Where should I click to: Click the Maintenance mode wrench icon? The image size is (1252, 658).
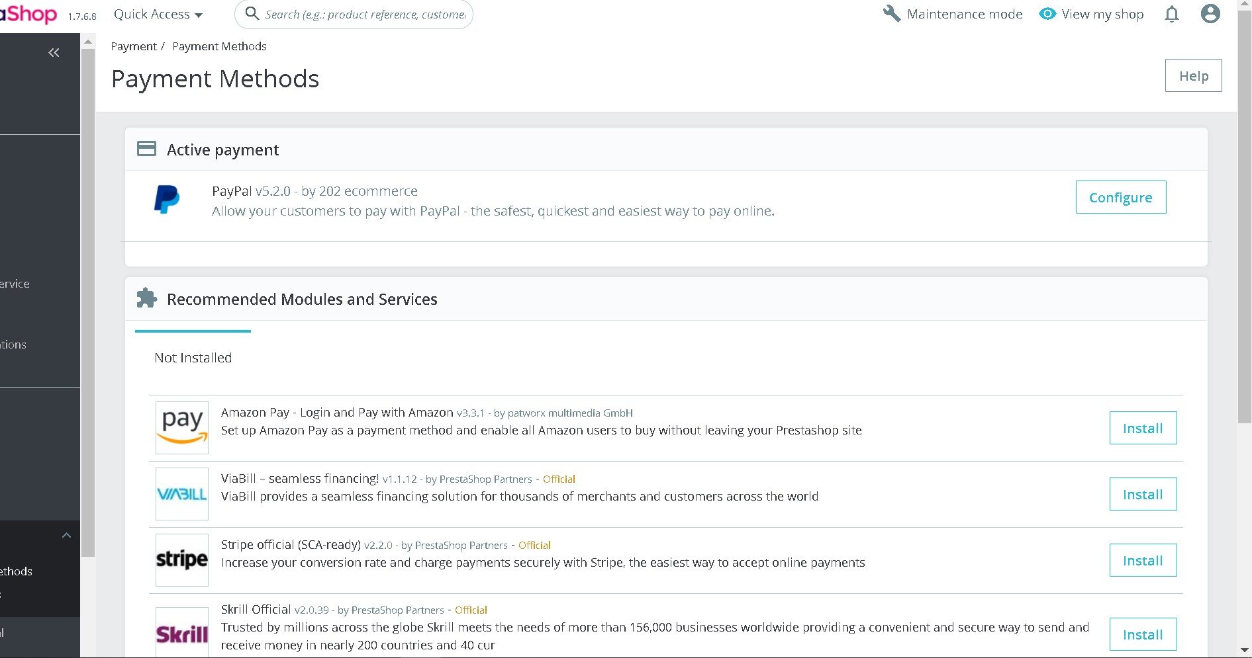892,14
